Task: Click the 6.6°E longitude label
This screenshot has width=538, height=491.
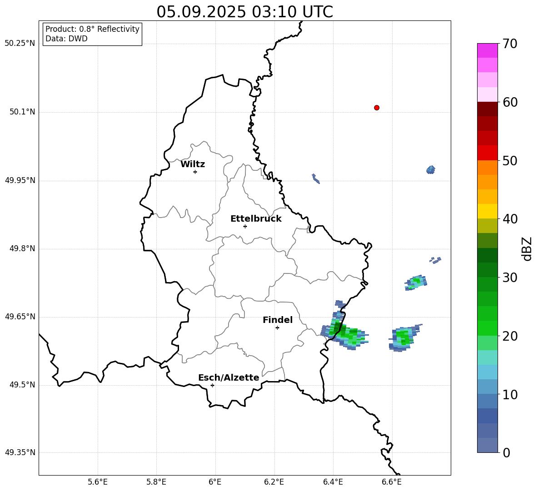Action: pos(392,482)
